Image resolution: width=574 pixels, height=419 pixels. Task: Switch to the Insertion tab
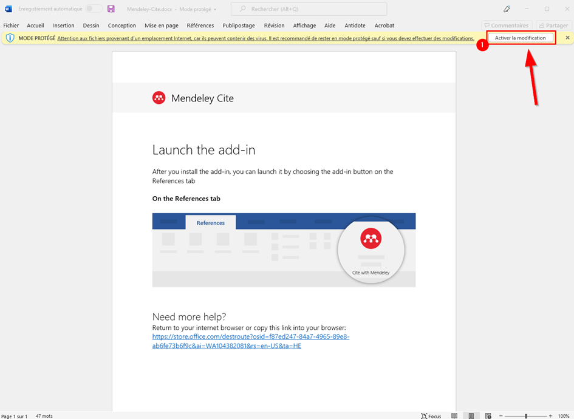coord(64,26)
